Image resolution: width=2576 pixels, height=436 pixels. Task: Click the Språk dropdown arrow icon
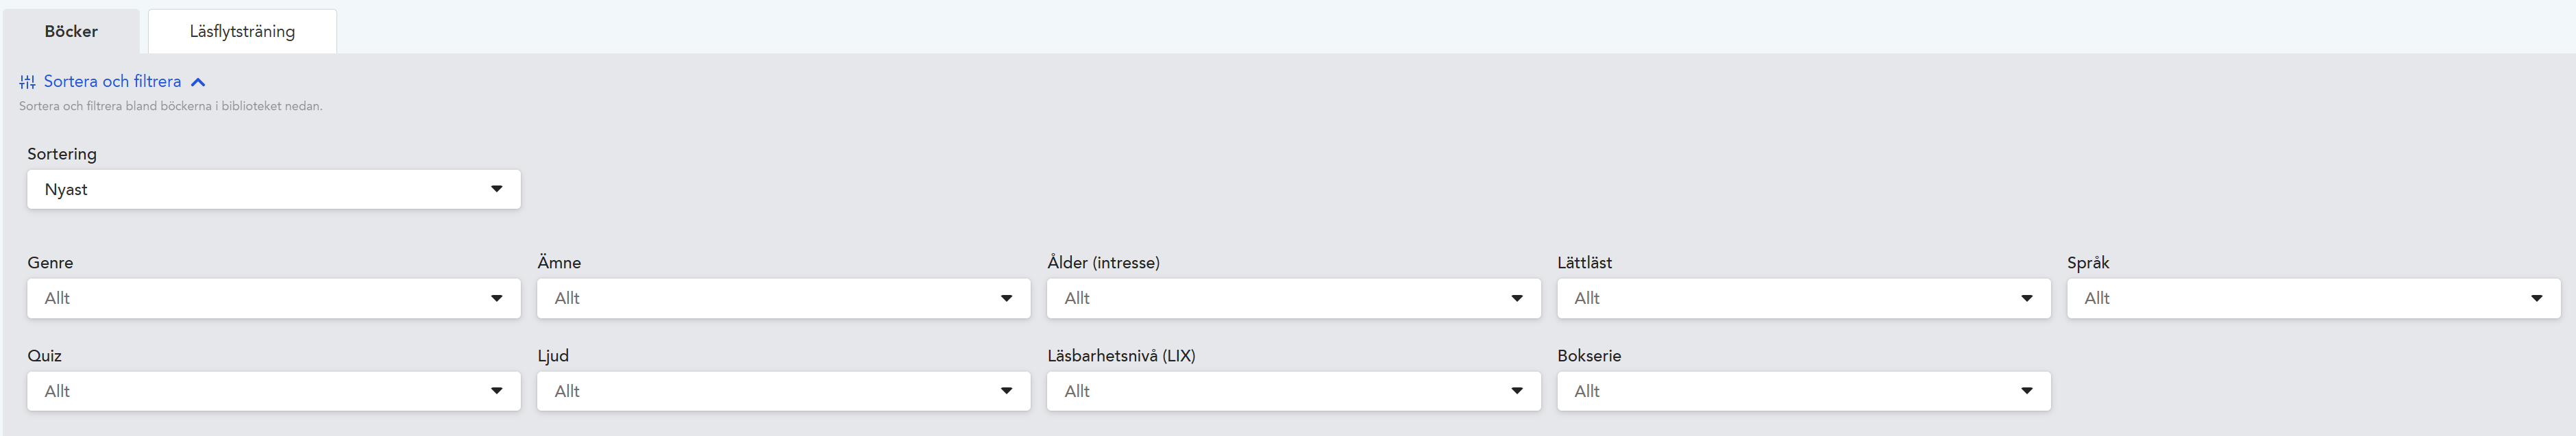[2537, 298]
